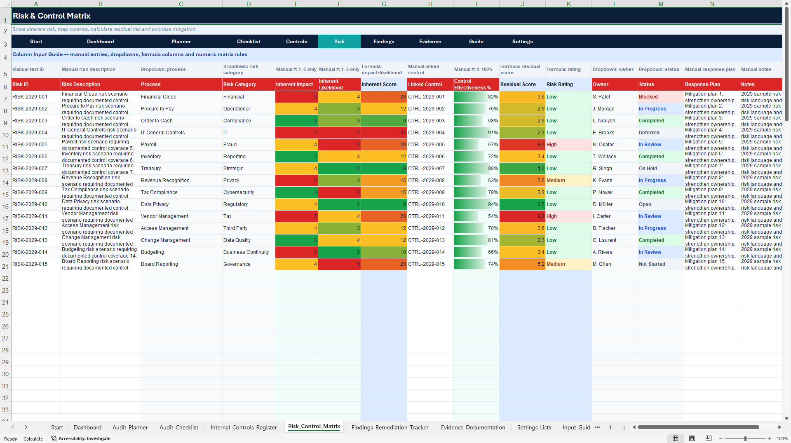Click Findings navigation button in header
Image resolution: width=791 pixels, height=443 pixels.
click(384, 42)
